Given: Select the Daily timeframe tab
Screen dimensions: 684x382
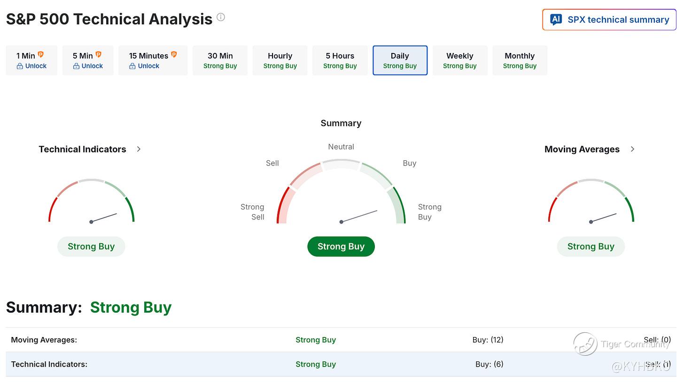Looking at the screenshot, I should [x=400, y=60].
